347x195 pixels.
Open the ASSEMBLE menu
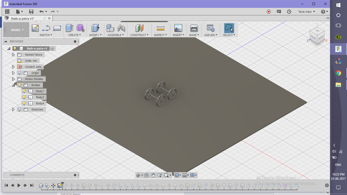click(x=116, y=35)
